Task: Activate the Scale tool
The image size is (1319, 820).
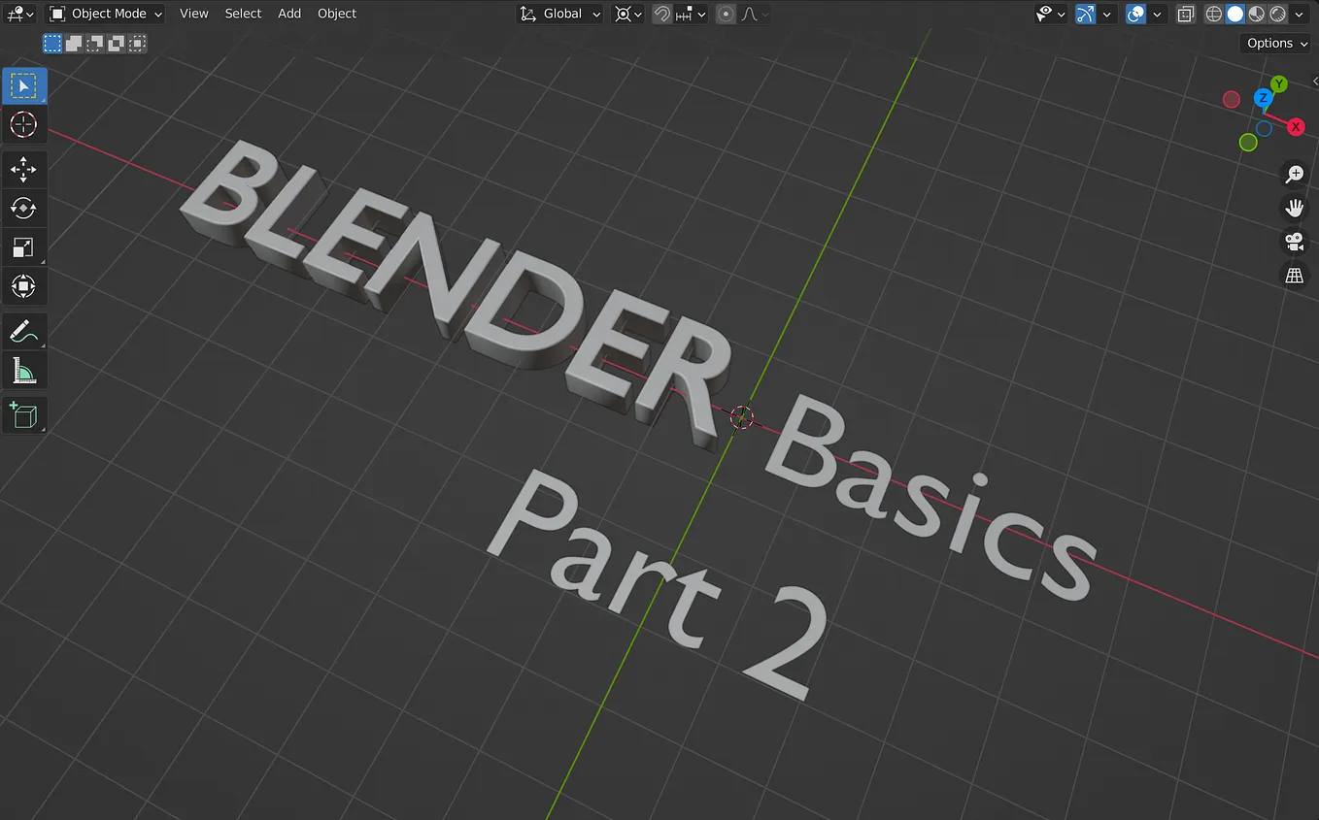Action: (x=23, y=246)
